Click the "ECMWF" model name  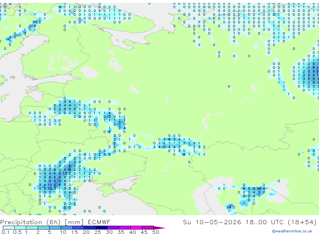pyautogui.click(x=99, y=222)
